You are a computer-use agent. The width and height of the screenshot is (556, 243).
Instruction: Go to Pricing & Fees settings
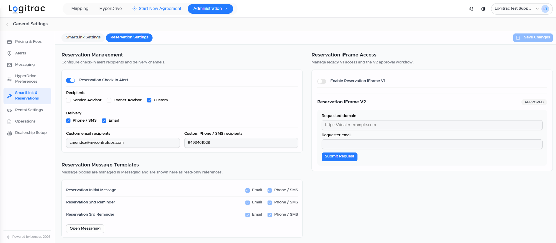27,42
